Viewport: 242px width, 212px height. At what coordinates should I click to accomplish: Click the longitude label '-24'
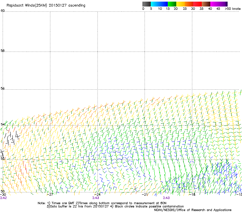point(97,195)
